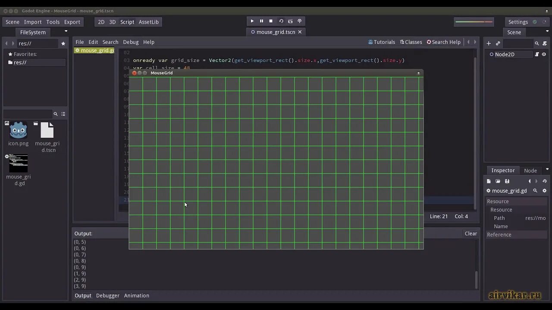This screenshot has width=552, height=310.
Task: Create a new resource in the Inspector
Action: 489,181
